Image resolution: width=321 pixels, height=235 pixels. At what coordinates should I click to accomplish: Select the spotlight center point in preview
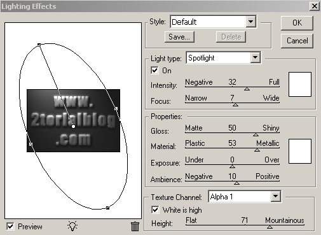click(73, 127)
